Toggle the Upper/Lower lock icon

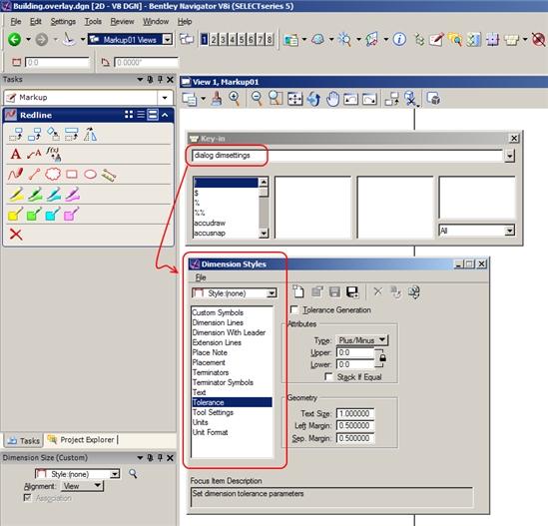[x=383, y=358]
